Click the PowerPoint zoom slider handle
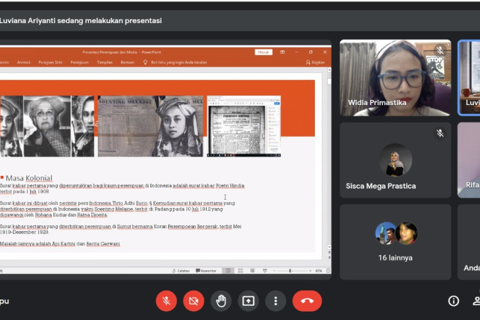This screenshot has width=480, height=320. click(291, 271)
